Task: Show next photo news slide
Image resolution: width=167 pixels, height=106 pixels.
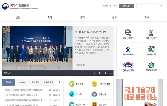Action: tap(105, 73)
